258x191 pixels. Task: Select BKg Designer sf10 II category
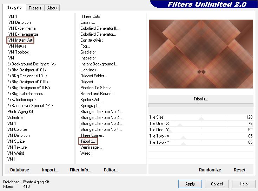[x=27, y=76]
